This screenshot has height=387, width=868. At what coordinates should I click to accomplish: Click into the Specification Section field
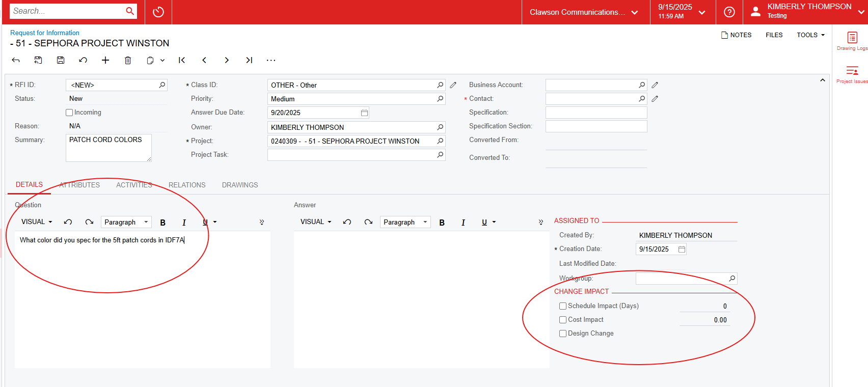tap(596, 126)
